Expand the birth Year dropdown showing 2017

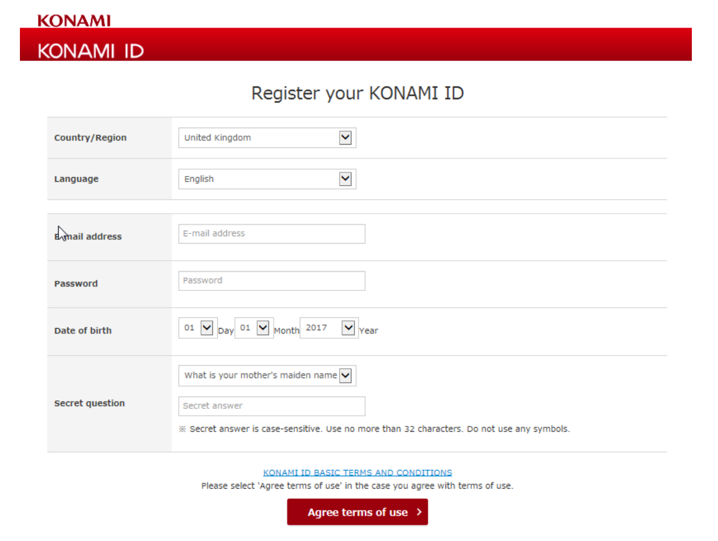point(329,328)
